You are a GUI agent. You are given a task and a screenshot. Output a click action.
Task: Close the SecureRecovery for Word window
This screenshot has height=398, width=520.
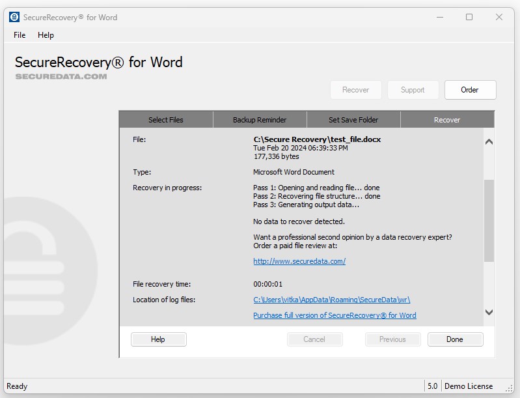(x=499, y=17)
